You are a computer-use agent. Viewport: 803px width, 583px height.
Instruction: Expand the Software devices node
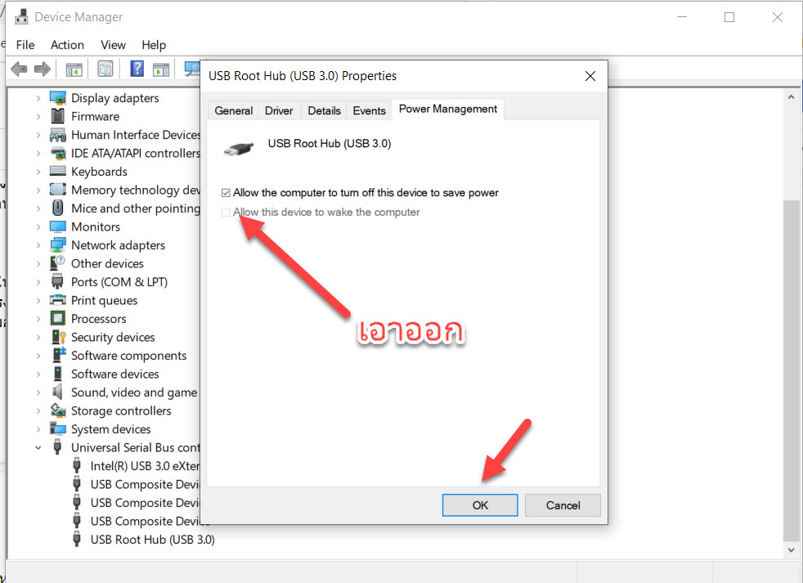[x=38, y=374]
